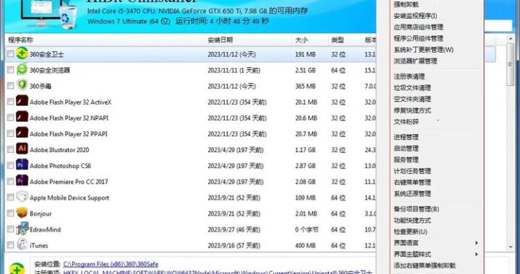Select 启动管理 menu item

pyautogui.click(x=406, y=149)
